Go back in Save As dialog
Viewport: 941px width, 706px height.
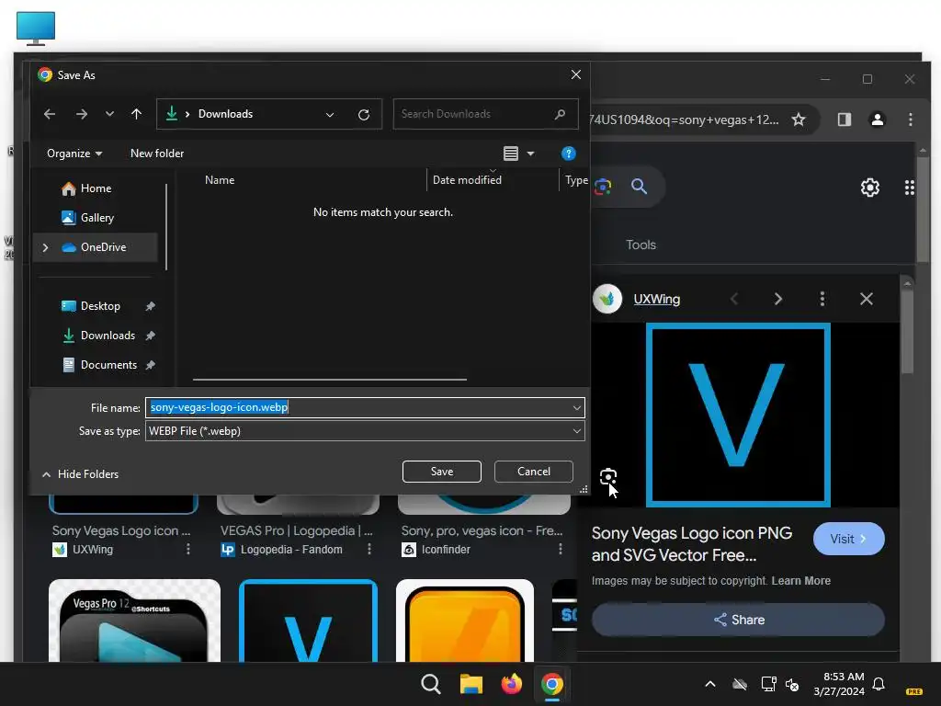pos(50,114)
